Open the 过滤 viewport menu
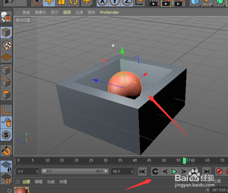This screenshot has height=193, width=228. point(79,12)
